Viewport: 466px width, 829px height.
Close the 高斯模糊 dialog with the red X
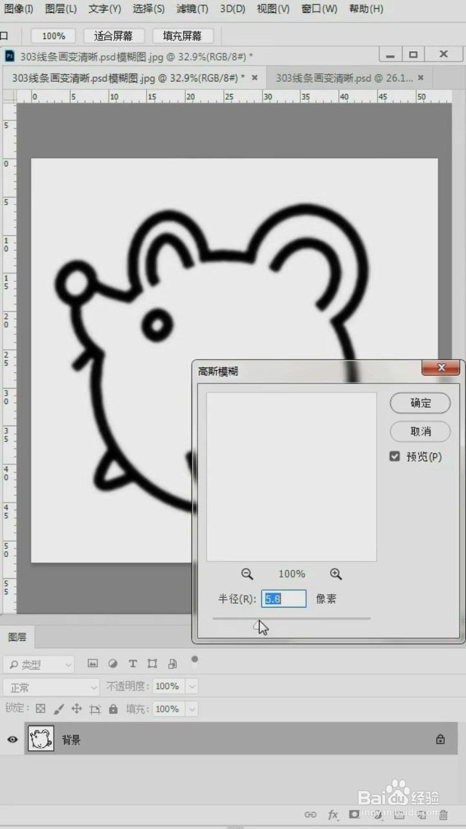(x=441, y=368)
